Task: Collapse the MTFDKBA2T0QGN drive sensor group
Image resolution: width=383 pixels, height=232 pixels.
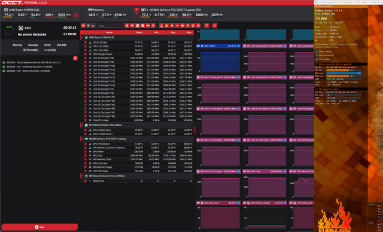Action: click(83, 125)
